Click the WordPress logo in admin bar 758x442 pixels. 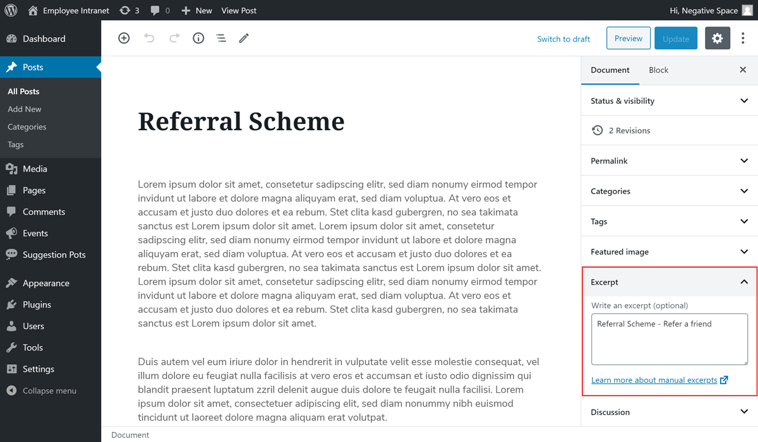(x=11, y=10)
